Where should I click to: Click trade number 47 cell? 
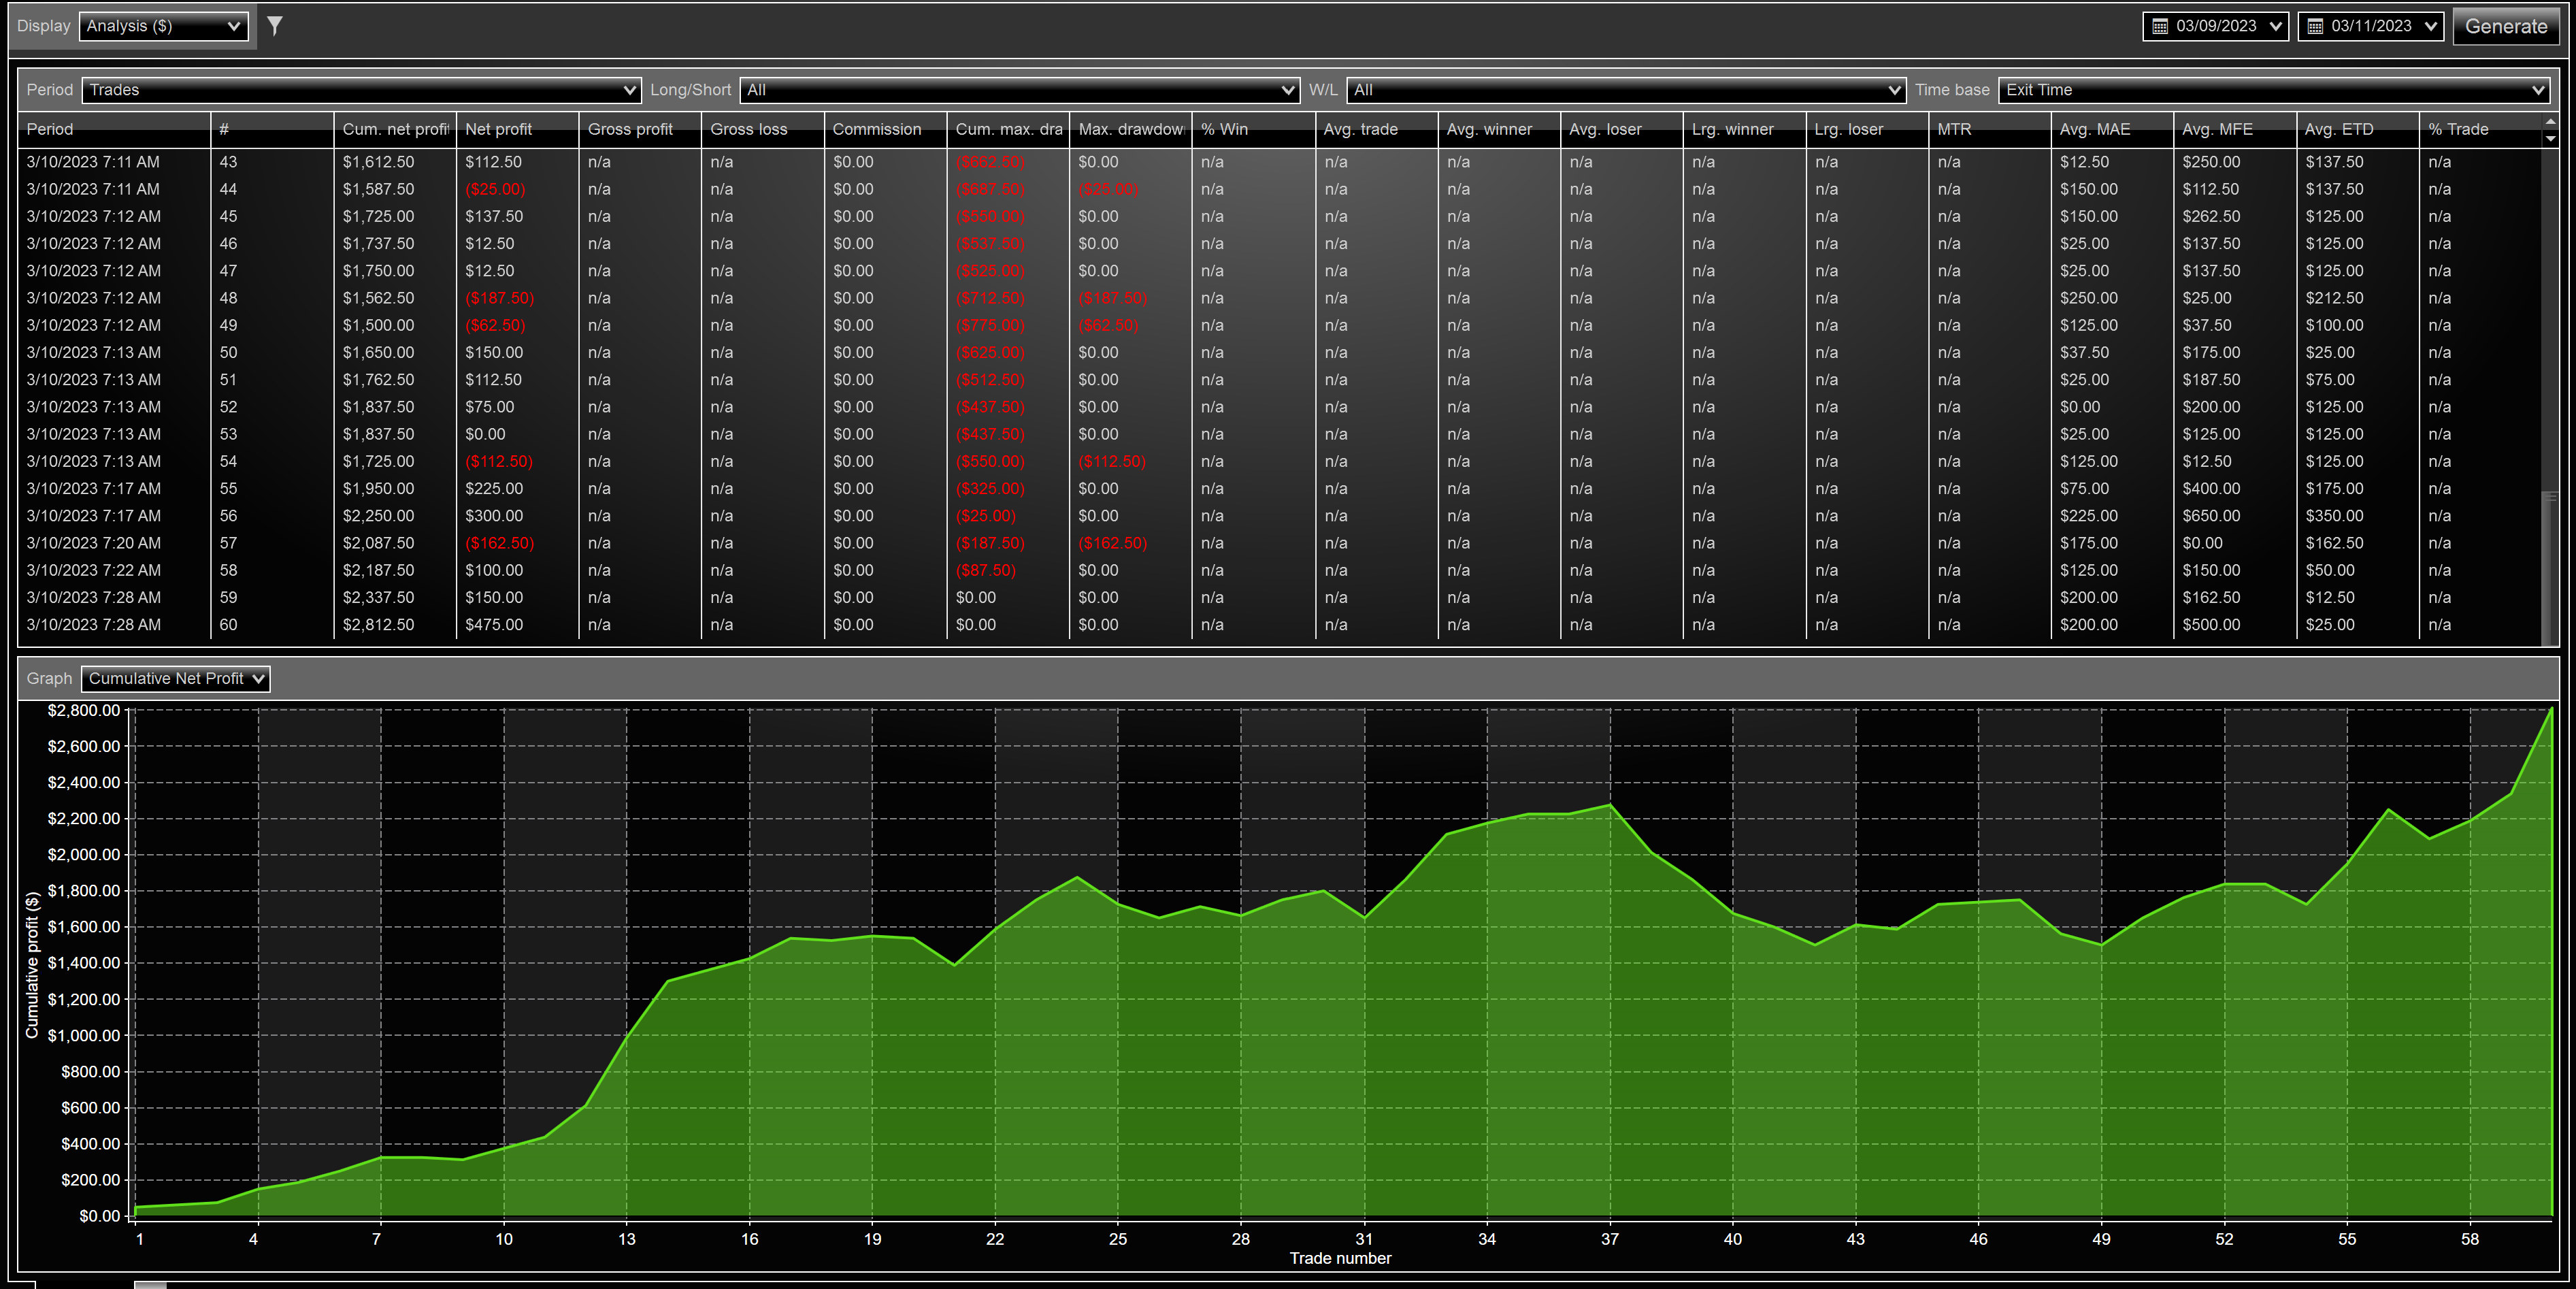click(x=272, y=271)
